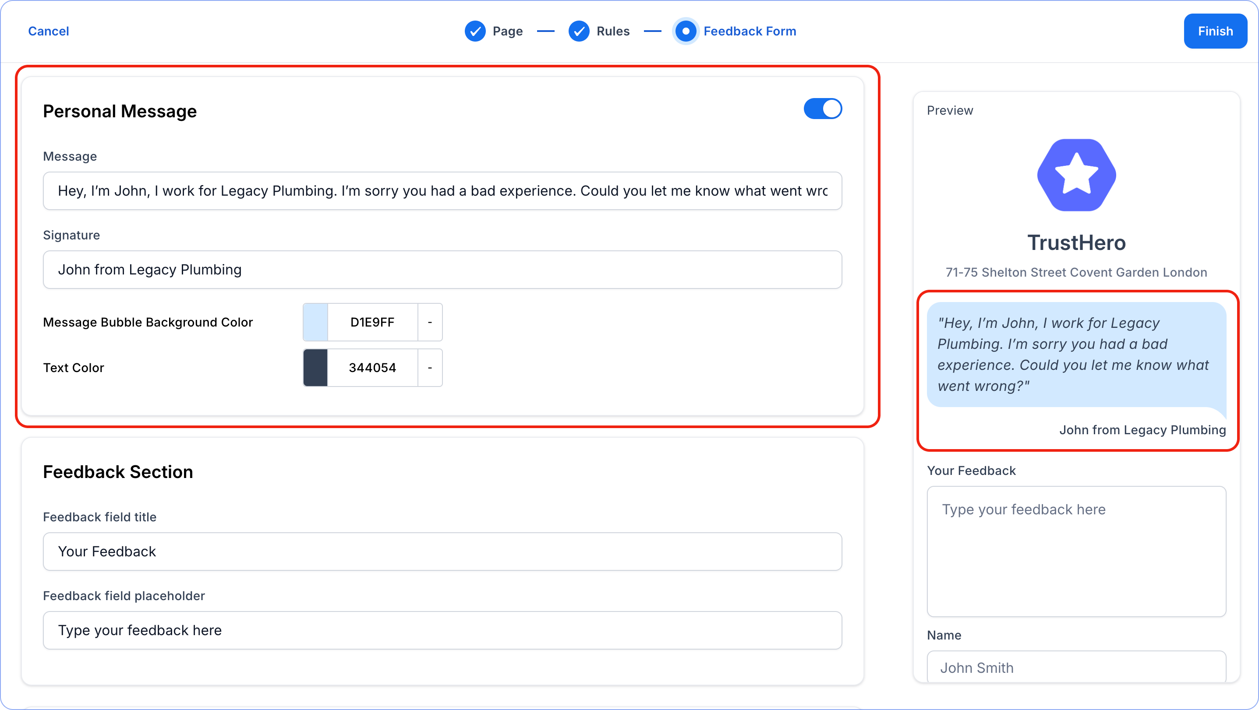The height and width of the screenshot is (710, 1259).
Task: Go to the Page step
Action: click(x=507, y=31)
